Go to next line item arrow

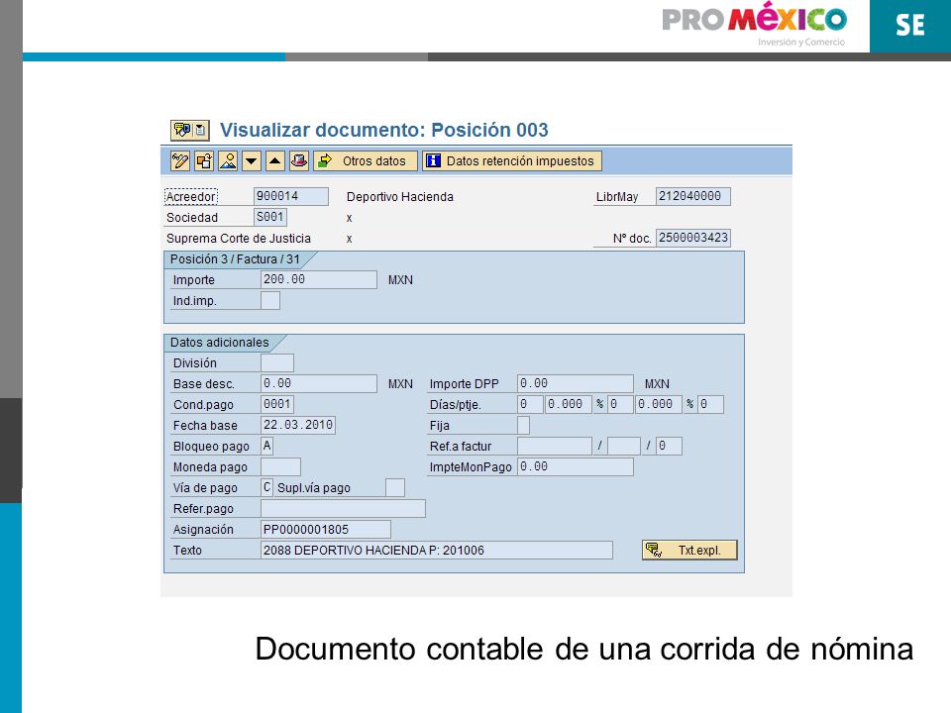(251, 160)
